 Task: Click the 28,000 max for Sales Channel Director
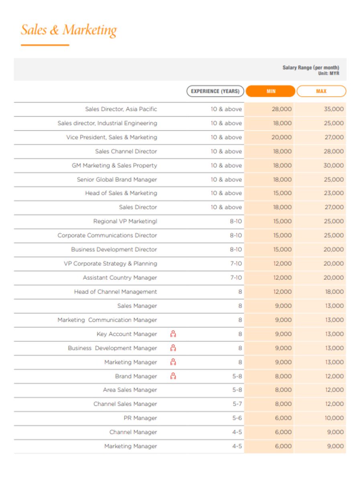click(x=334, y=151)
